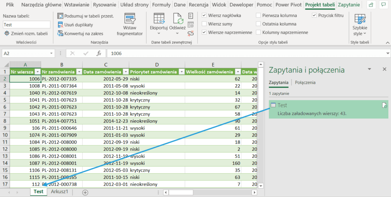The width and height of the screenshot is (391, 197).
Task: Disable the Przycisk filtru checkbox
Action: (314, 16)
